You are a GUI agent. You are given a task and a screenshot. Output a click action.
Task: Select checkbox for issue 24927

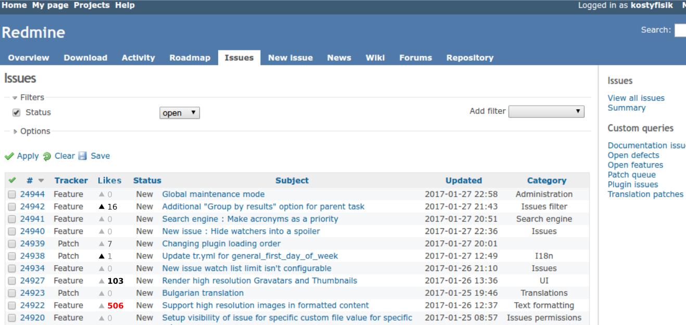tap(12, 281)
